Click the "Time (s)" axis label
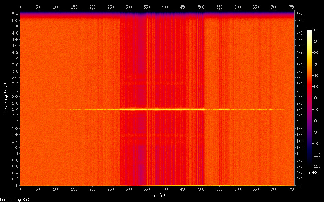Viewport: 324px width, 202px height. pos(158,196)
